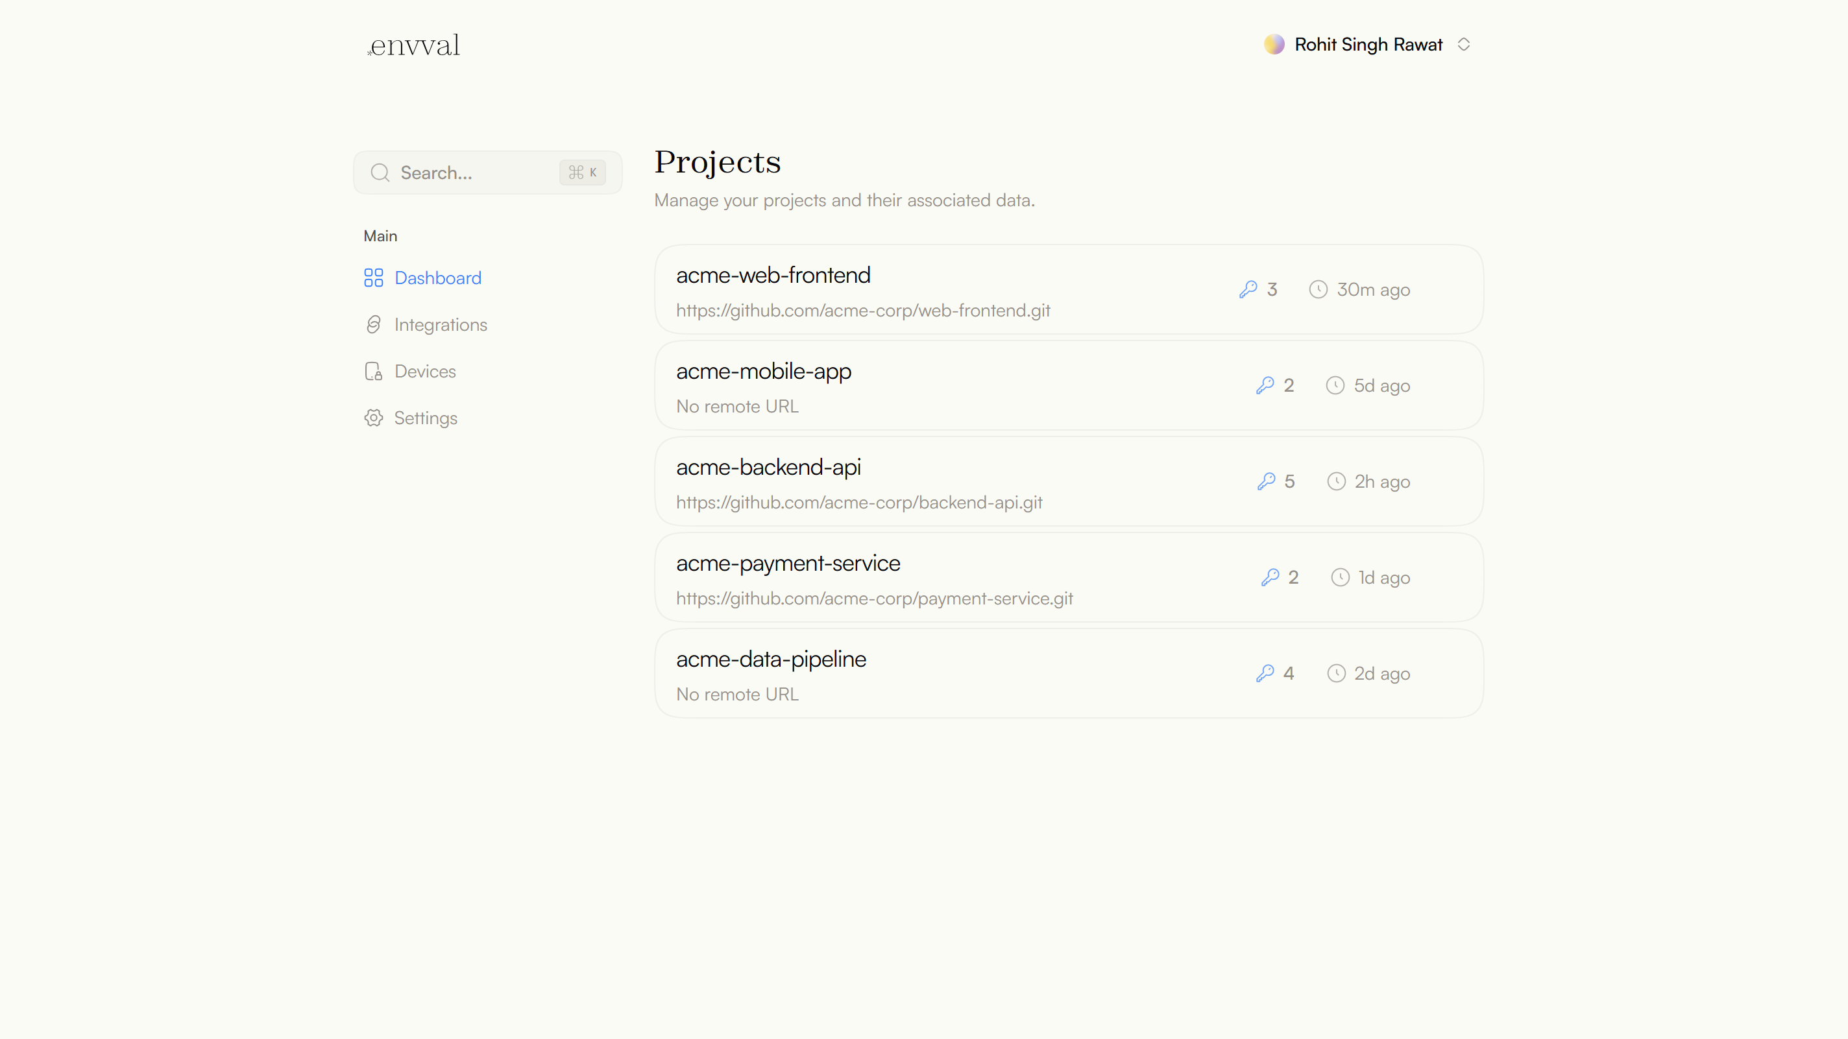The image size is (1848, 1039).
Task: Click the clock icon on acme-mobile-app
Action: pyautogui.click(x=1335, y=385)
